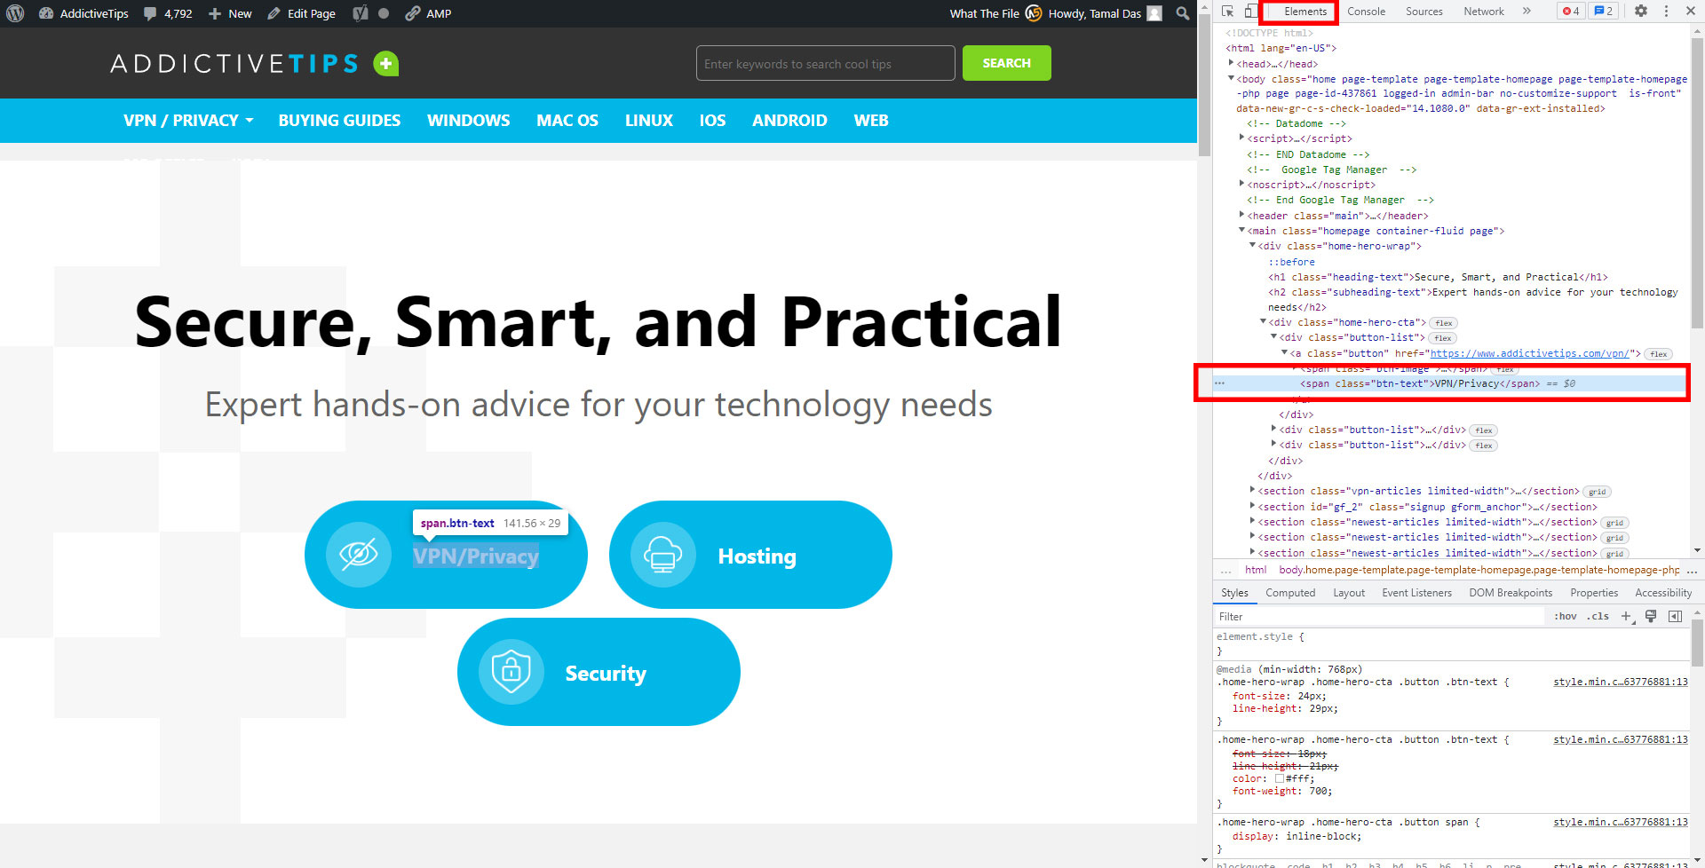Click the AMP link in admin bar
Viewport: 1705px width, 868px height.
428,13
